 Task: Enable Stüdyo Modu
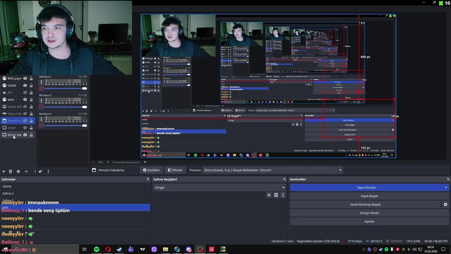(369, 213)
